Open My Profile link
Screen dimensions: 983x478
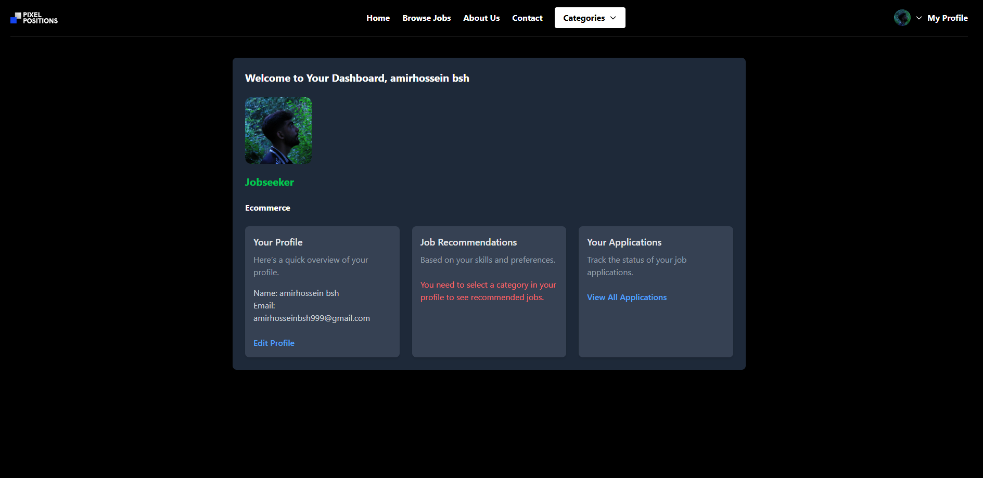tap(947, 18)
